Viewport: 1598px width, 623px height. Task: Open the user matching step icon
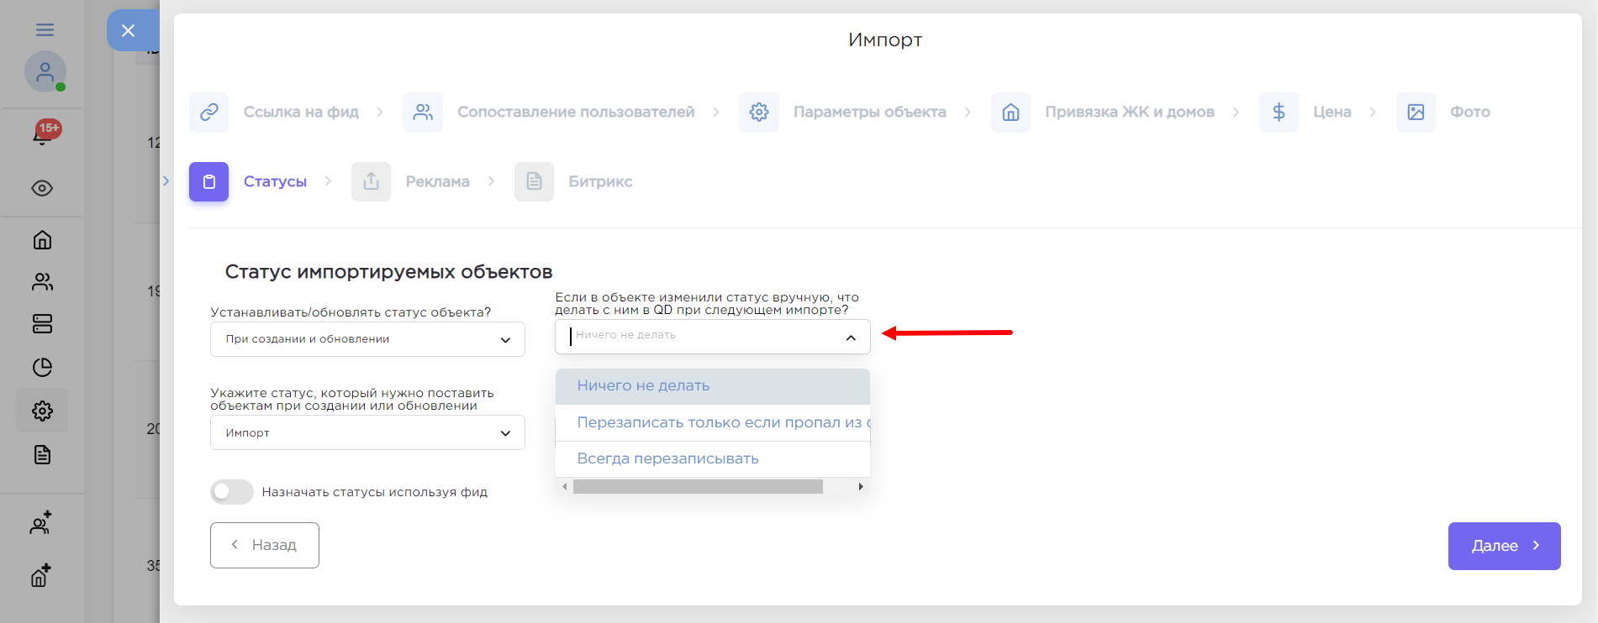point(423,112)
